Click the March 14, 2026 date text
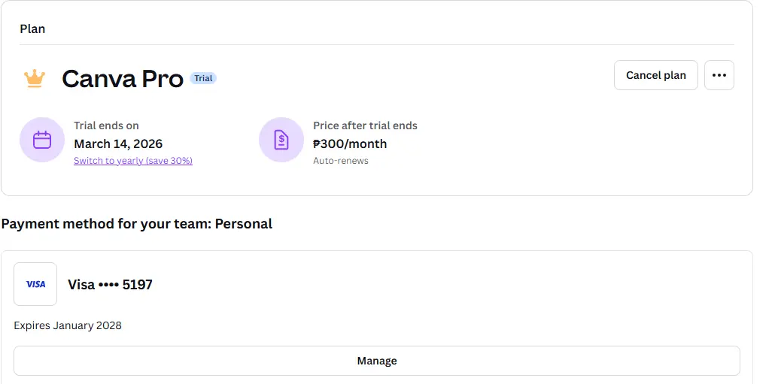The width and height of the screenshot is (778, 384). coord(118,144)
